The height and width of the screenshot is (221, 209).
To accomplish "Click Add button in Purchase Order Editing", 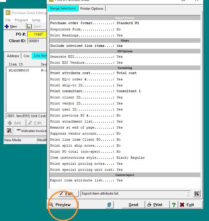I will click(x=16, y=123).
